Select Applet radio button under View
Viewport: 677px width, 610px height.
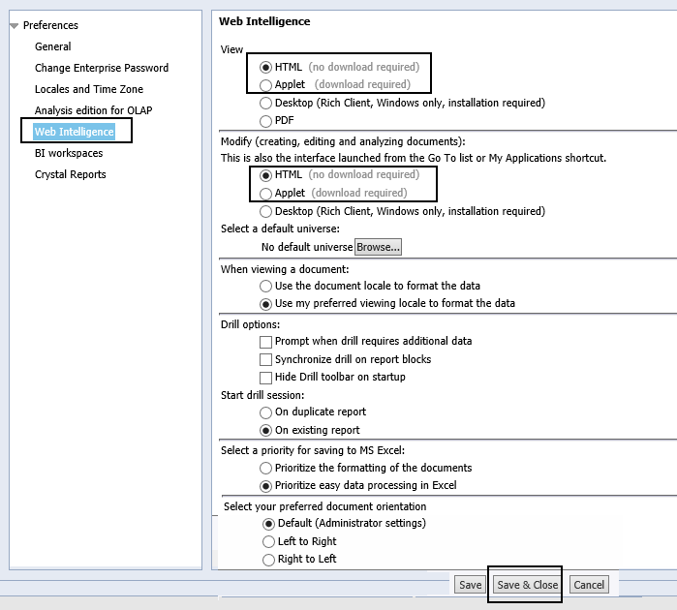265,85
